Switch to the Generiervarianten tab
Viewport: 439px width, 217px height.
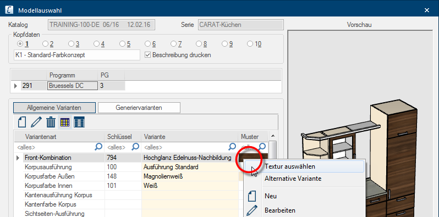(x=139, y=108)
